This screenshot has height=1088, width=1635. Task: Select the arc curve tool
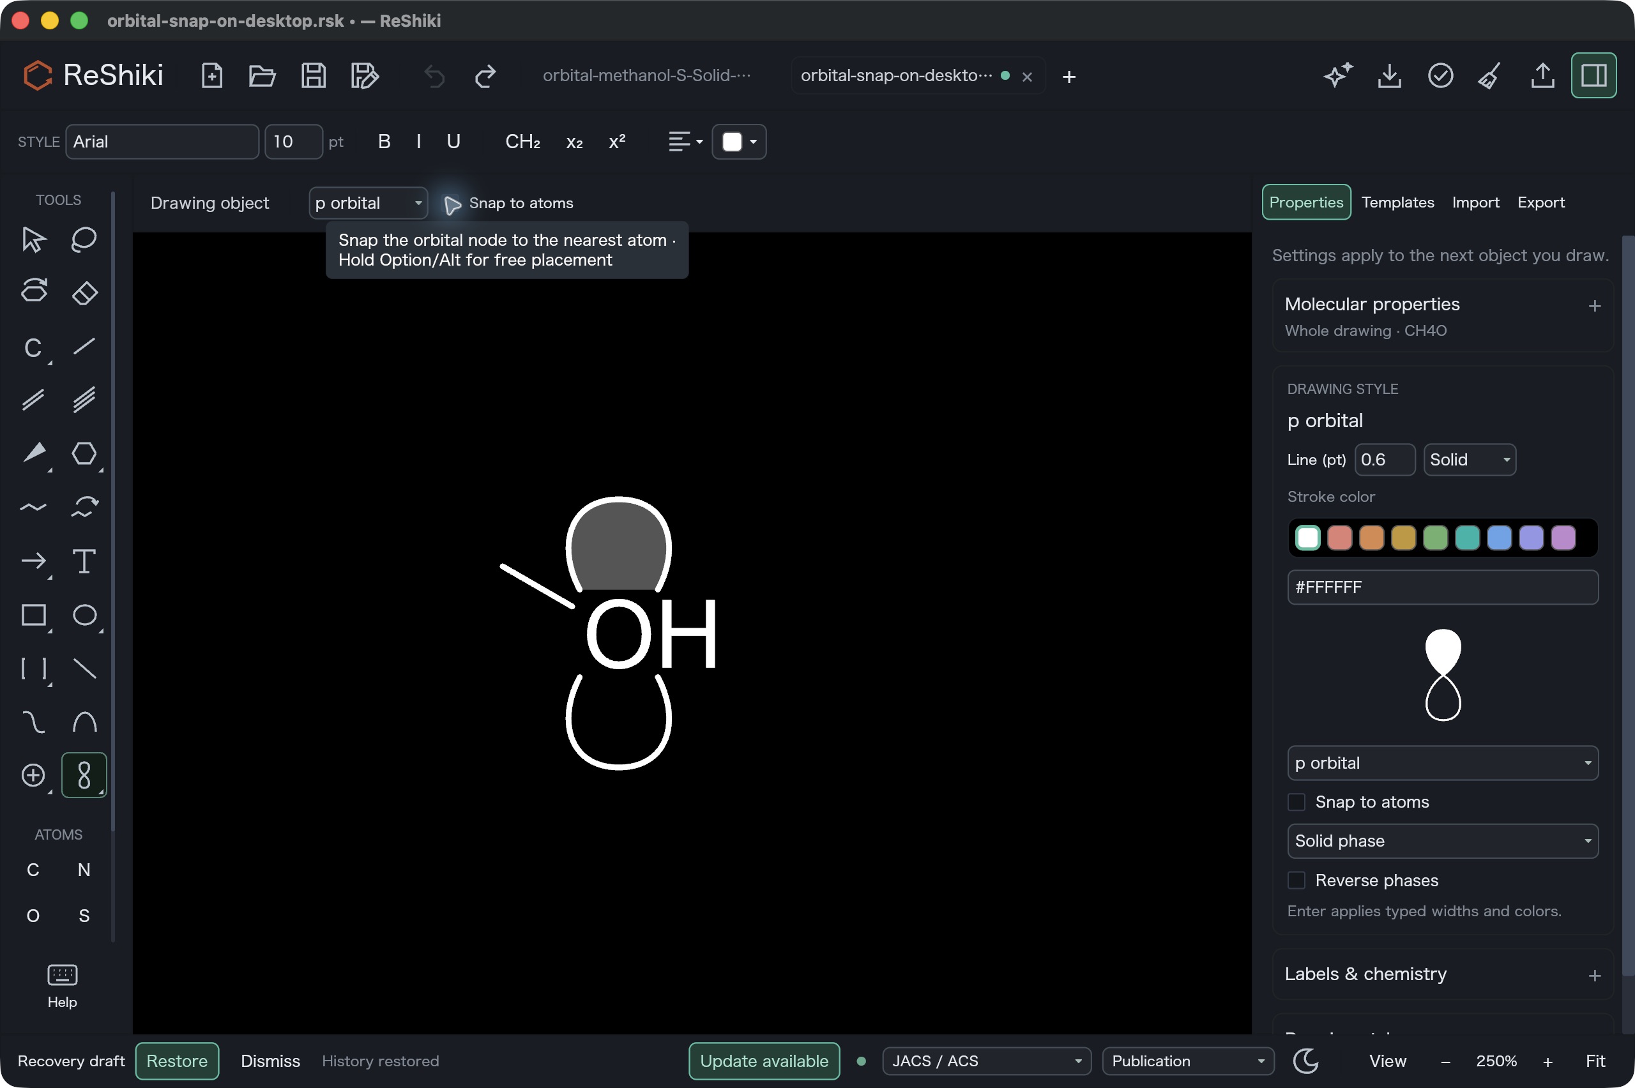click(x=84, y=722)
